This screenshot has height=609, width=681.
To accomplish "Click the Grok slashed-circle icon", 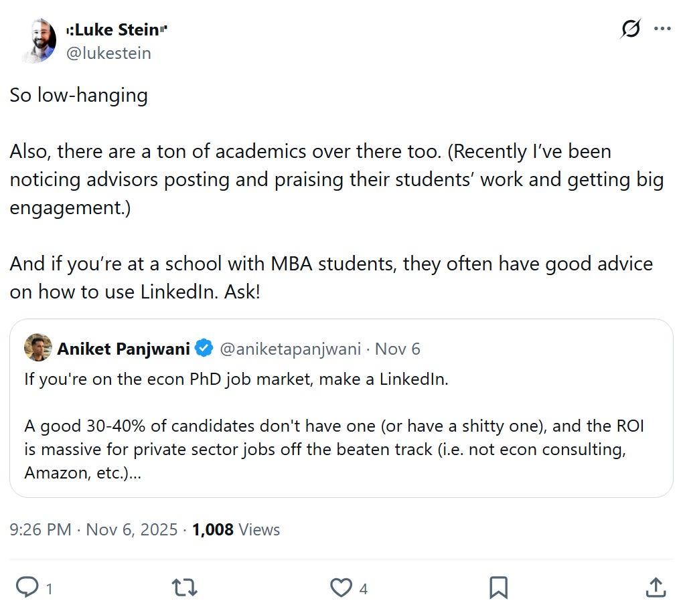I will click(x=630, y=29).
